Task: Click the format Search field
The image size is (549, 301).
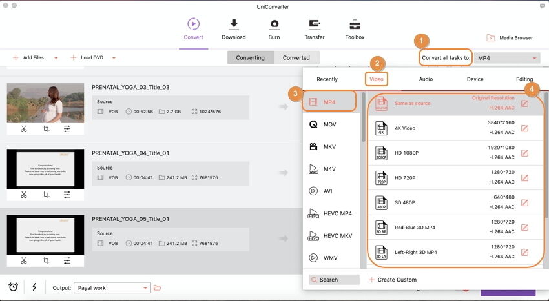Action: (334, 280)
